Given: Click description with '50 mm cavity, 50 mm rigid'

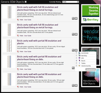Looking at the screenshot, I should pos(40,64).
